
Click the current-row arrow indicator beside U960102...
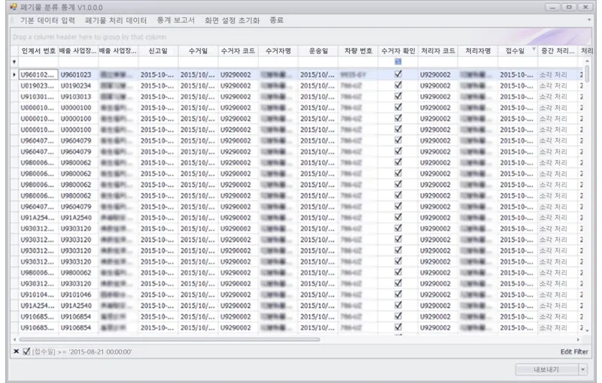tap(14, 74)
